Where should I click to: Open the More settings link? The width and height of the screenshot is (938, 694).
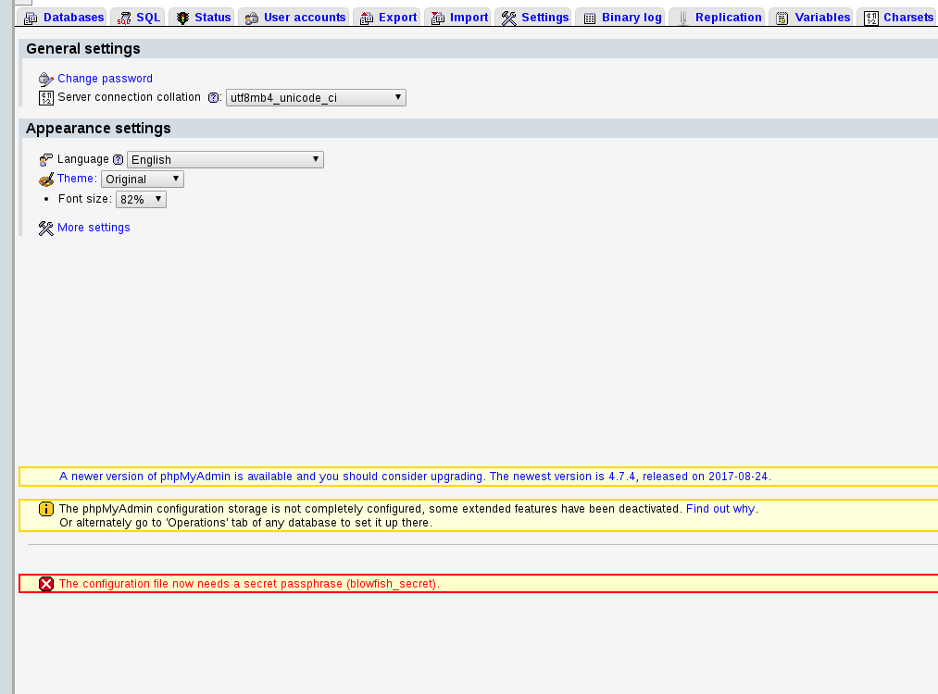[94, 227]
